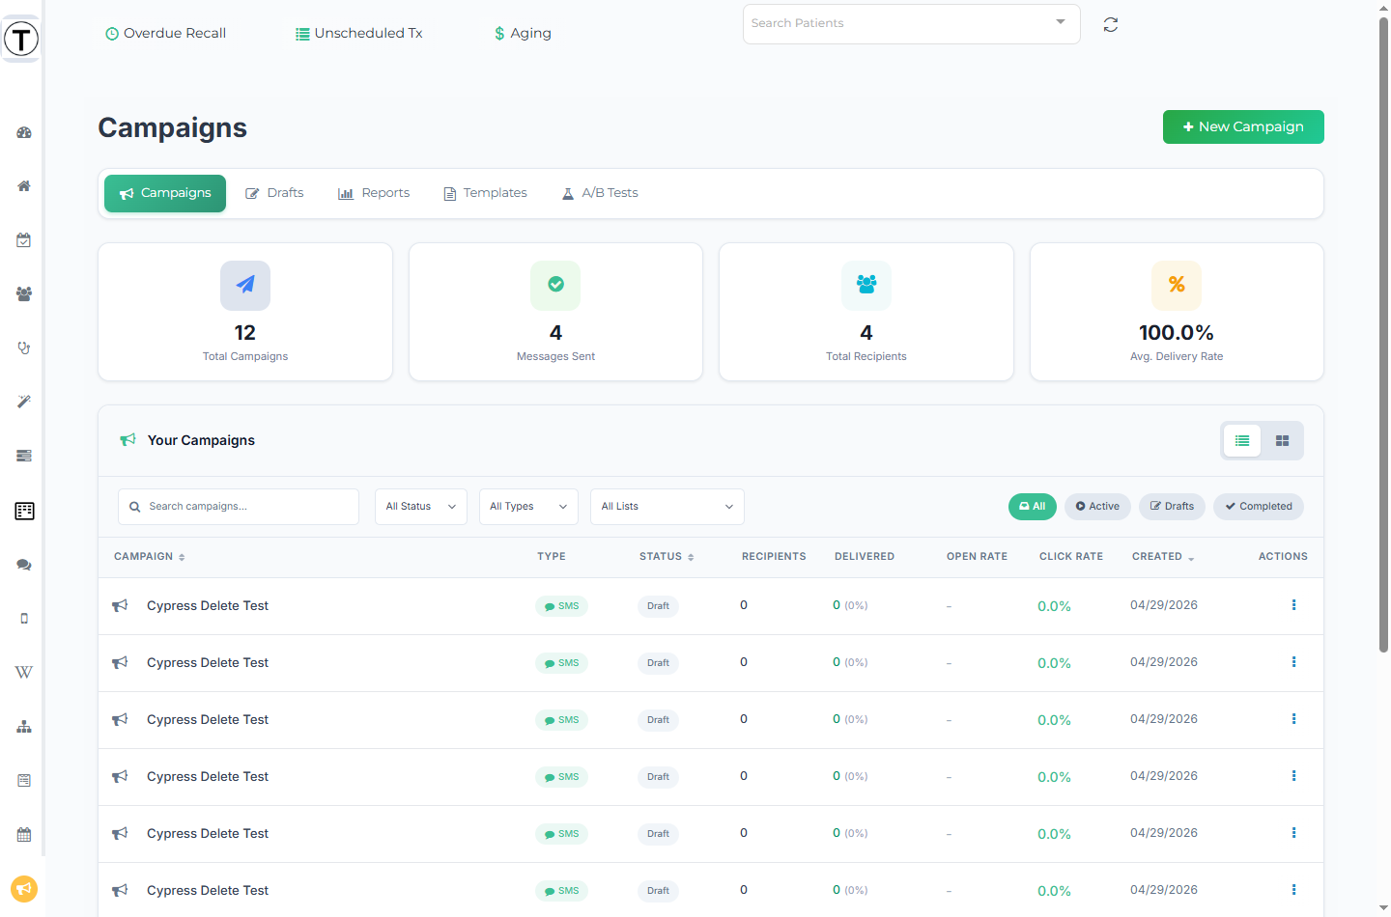The width and height of the screenshot is (1391, 917).
Task: Sort campaigns by Campaign name column
Action: (150, 557)
